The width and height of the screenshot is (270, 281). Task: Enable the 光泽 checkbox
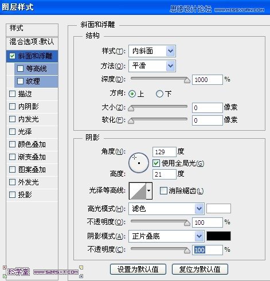[12, 132]
